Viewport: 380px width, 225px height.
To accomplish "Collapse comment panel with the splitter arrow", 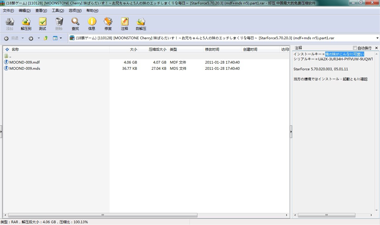I will [291, 132].
